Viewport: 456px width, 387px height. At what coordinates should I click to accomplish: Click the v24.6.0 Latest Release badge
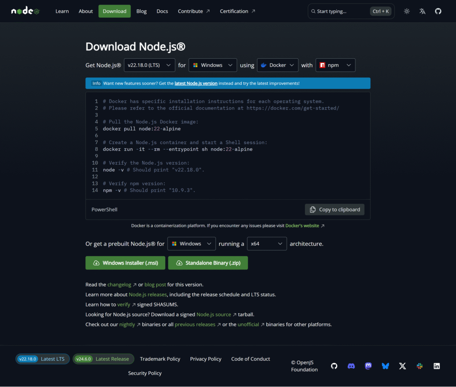(103, 359)
